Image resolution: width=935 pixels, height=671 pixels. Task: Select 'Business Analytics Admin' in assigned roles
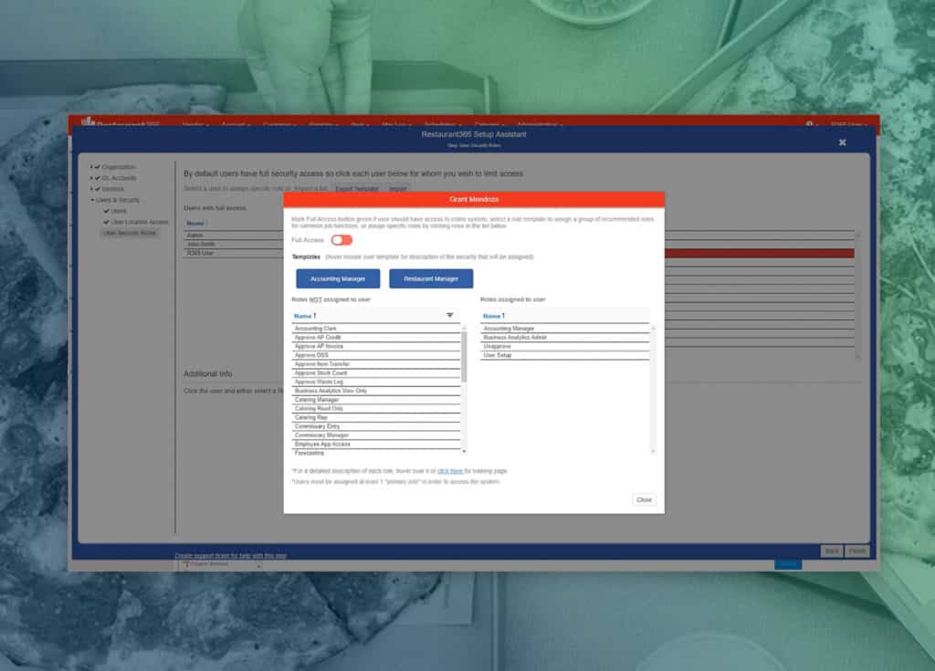coord(564,337)
